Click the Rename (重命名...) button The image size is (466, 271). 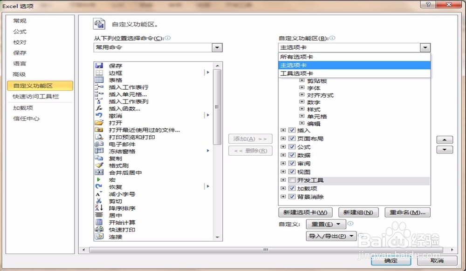click(x=407, y=212)
